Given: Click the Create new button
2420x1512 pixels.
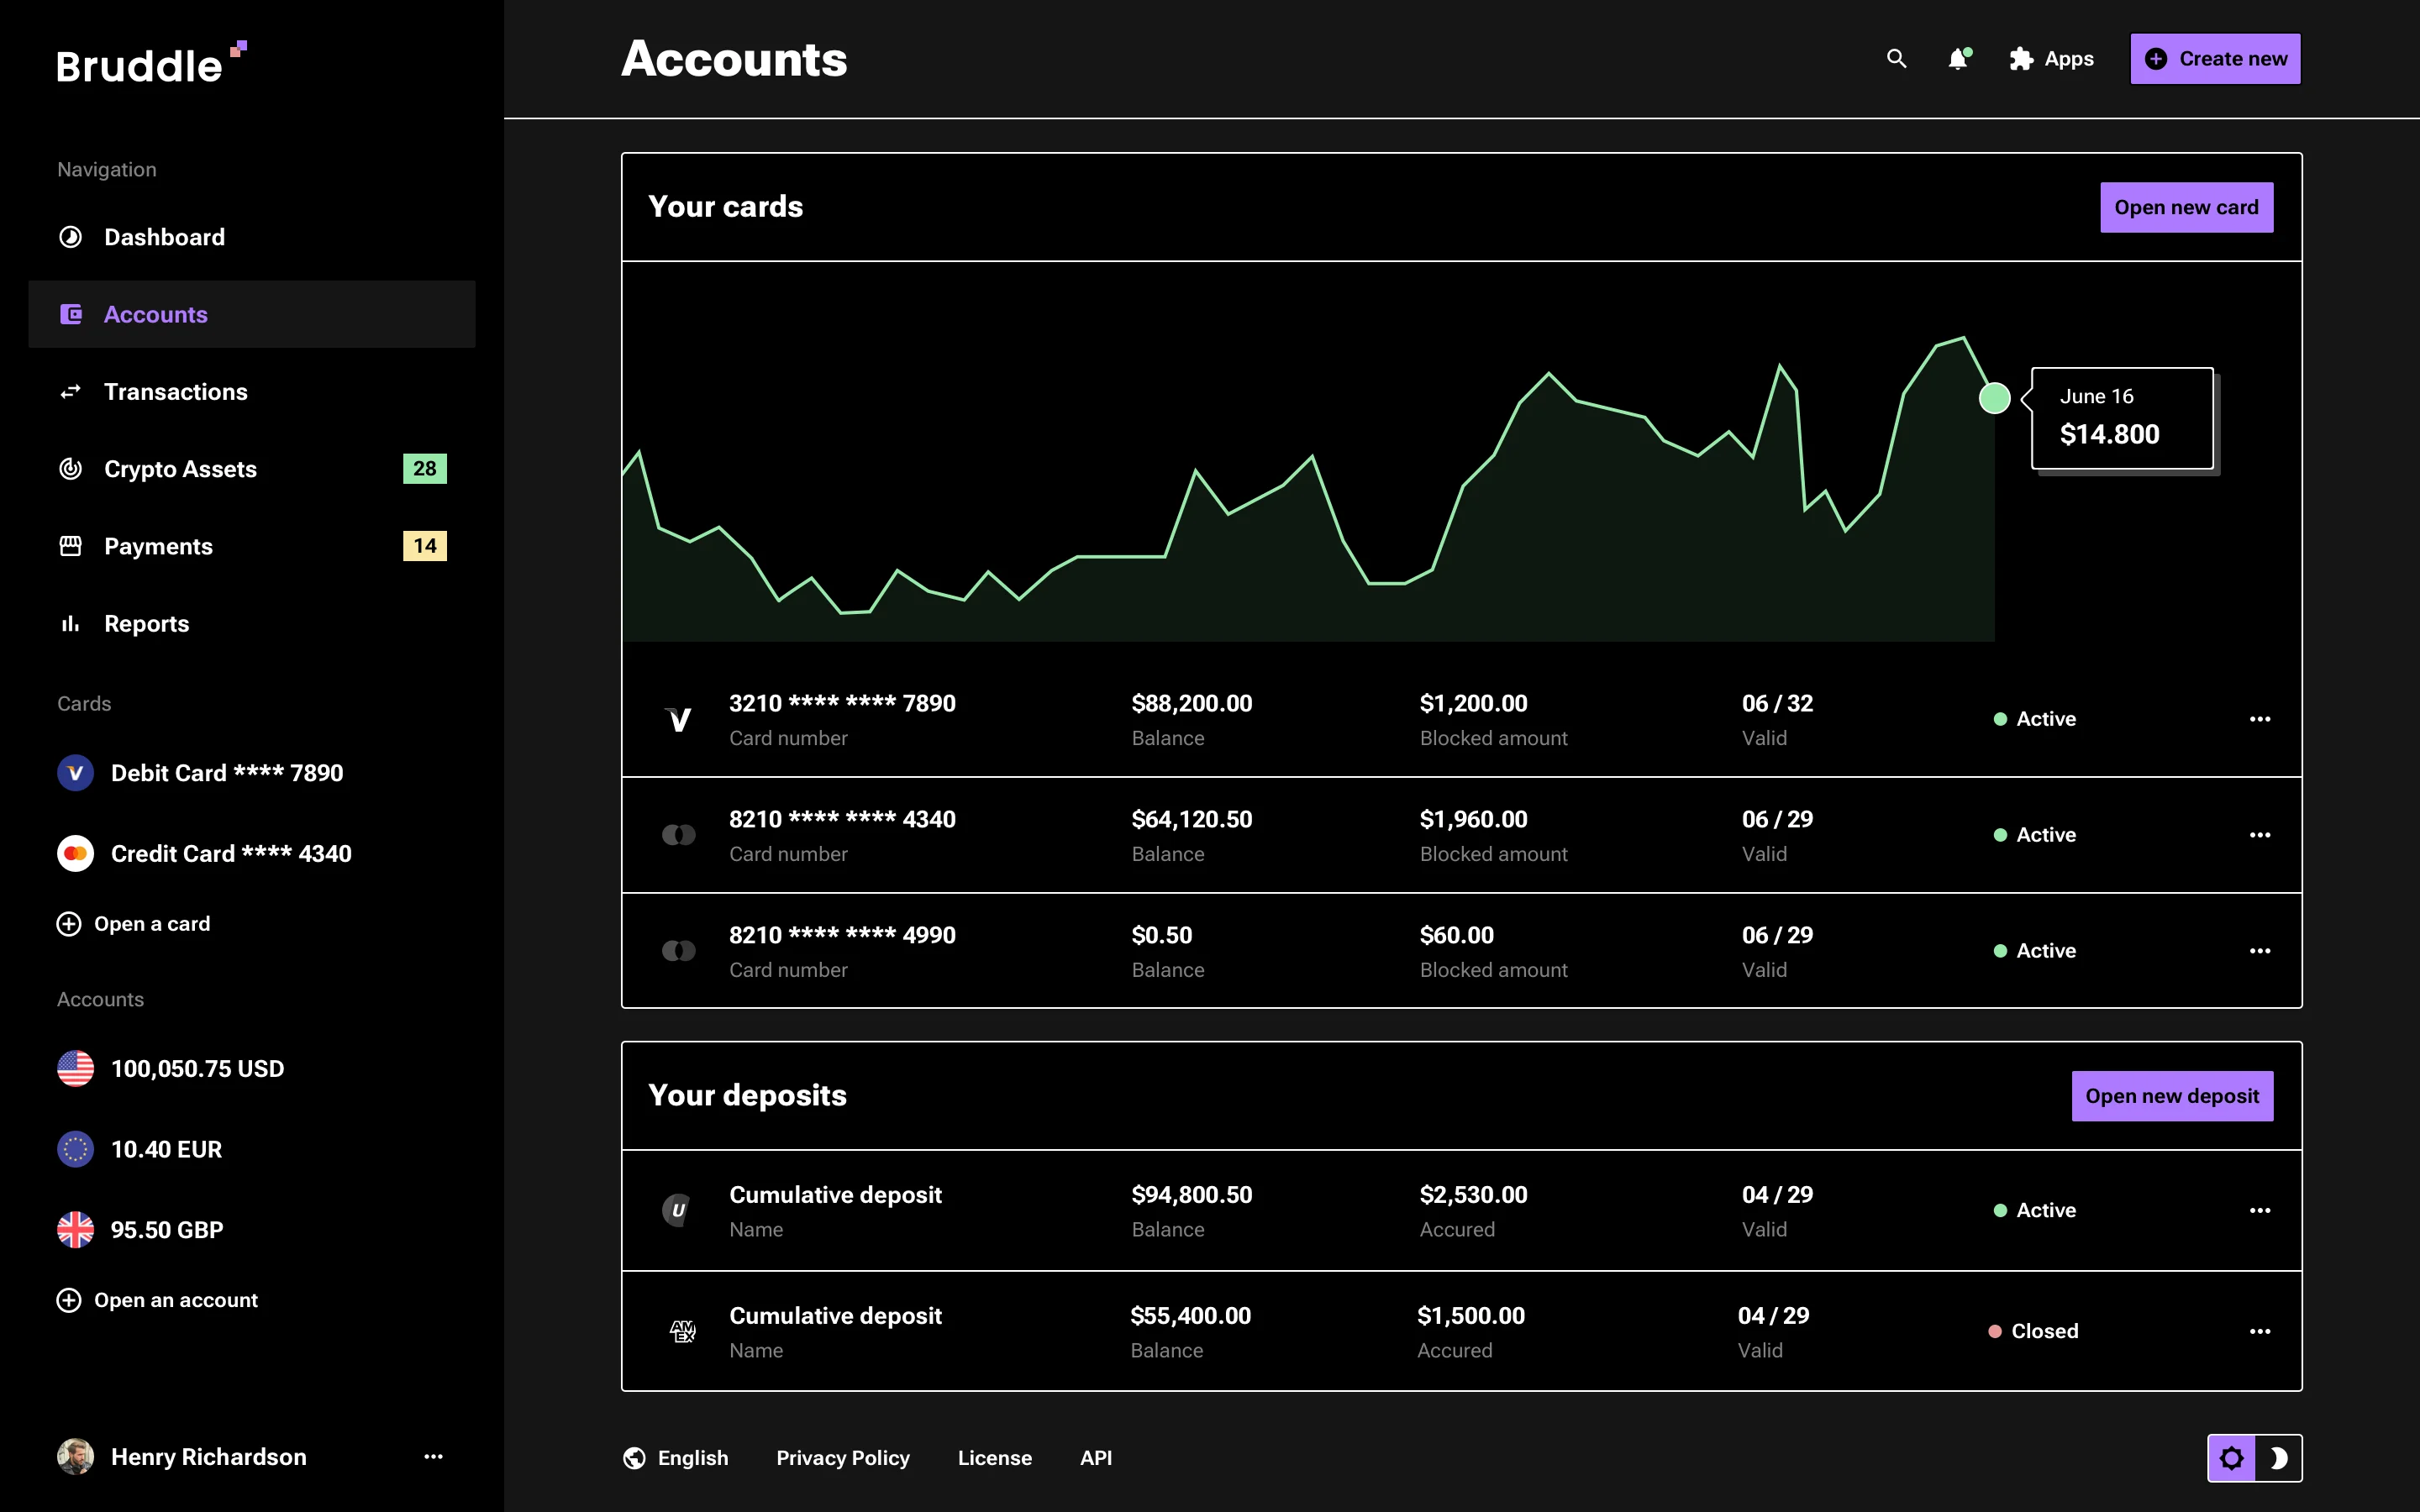Looking at the screenshot, I should pyautogui.click(x=2215, y=58).
